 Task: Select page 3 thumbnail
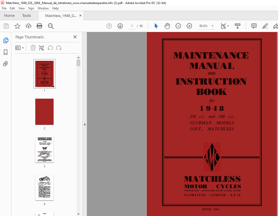pyautogui.click(x=44, y=150)
